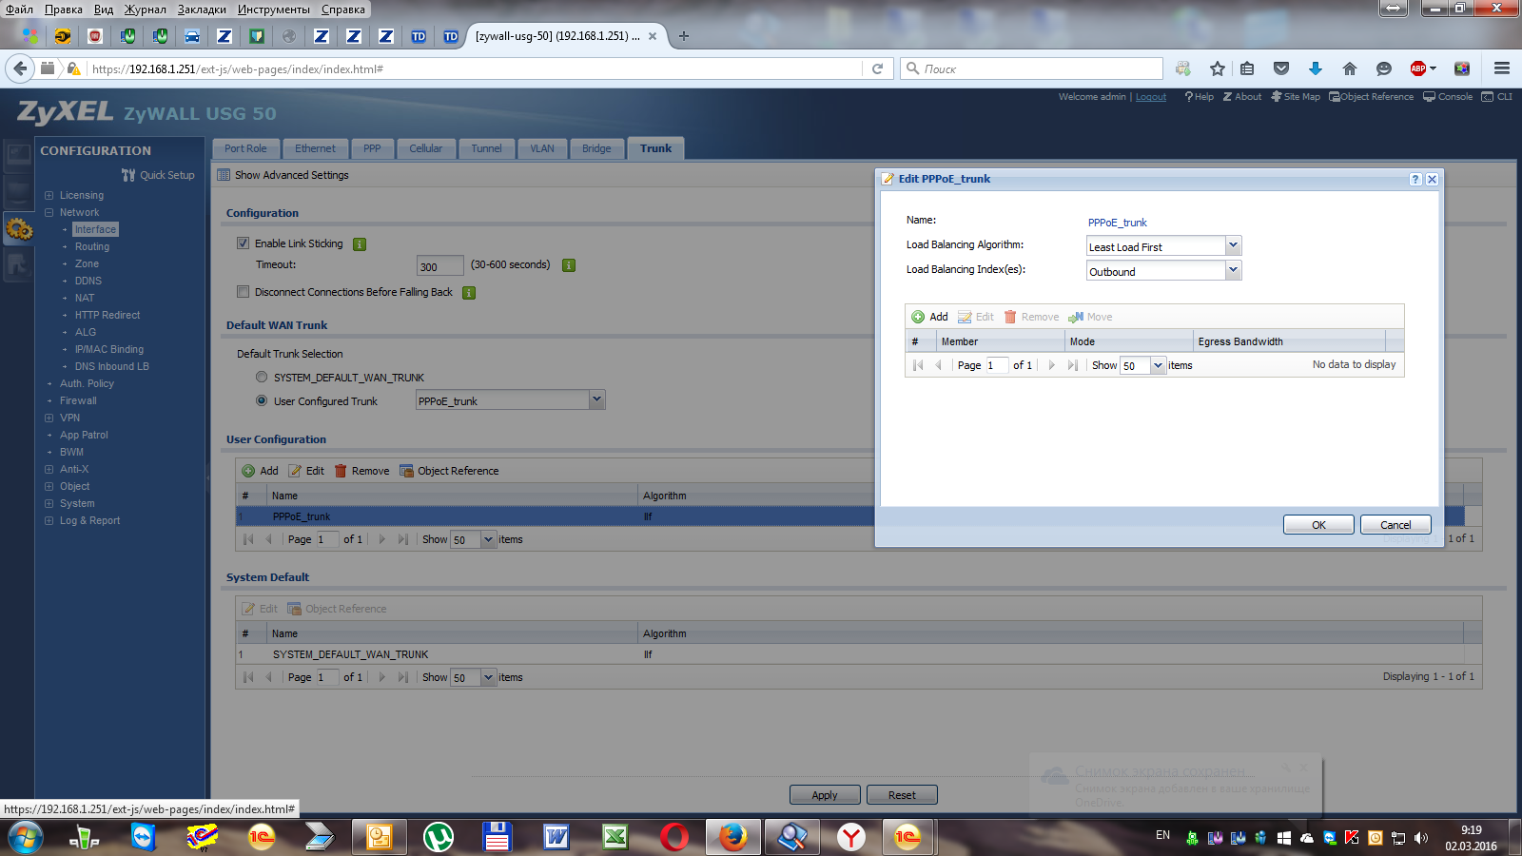
Task: Open the help icon in dialog title bar
Action: coord(1415,179)
